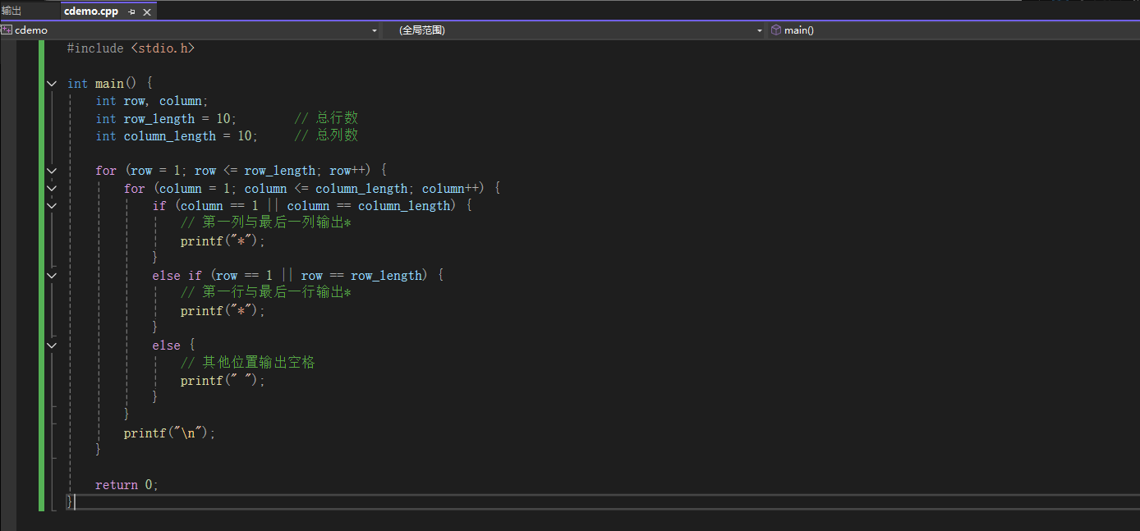The width and height of the screenshot is (1140, 531).
Task: Collapse the else if row == 1 block
Action: coord(52,276)
